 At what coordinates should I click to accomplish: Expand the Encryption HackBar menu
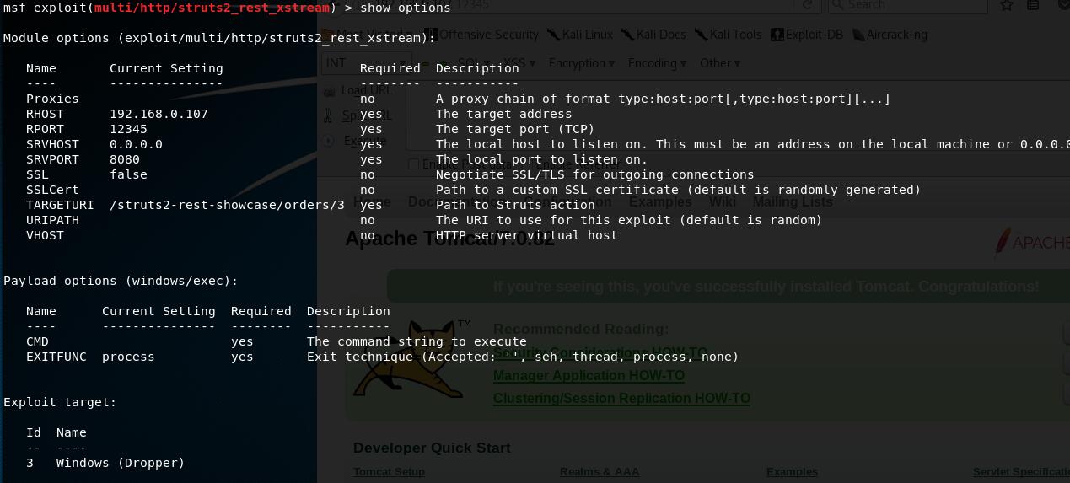582,63
